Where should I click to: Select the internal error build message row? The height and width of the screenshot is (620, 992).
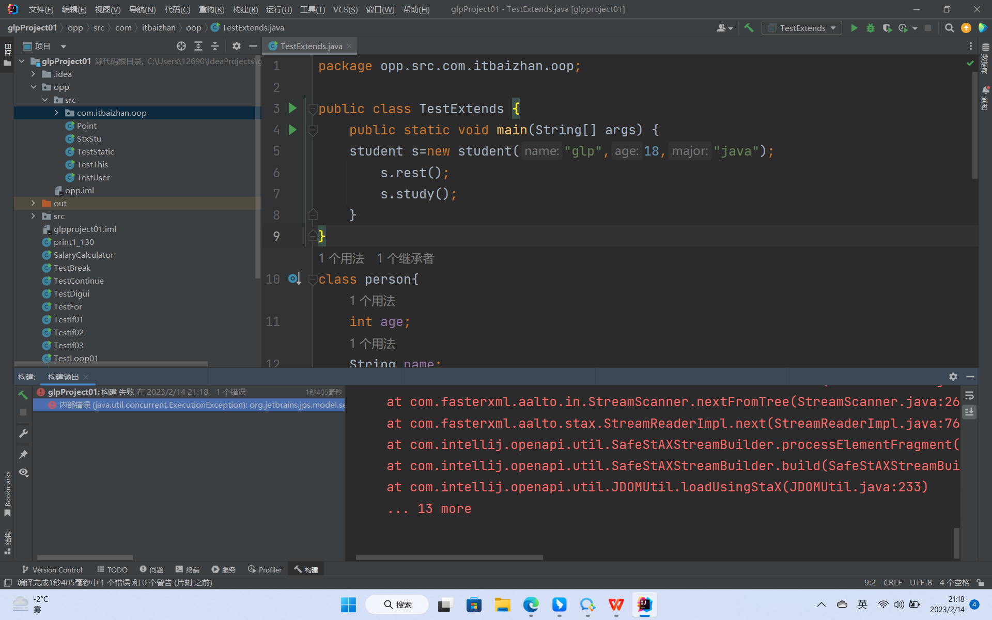pos(189,405)
